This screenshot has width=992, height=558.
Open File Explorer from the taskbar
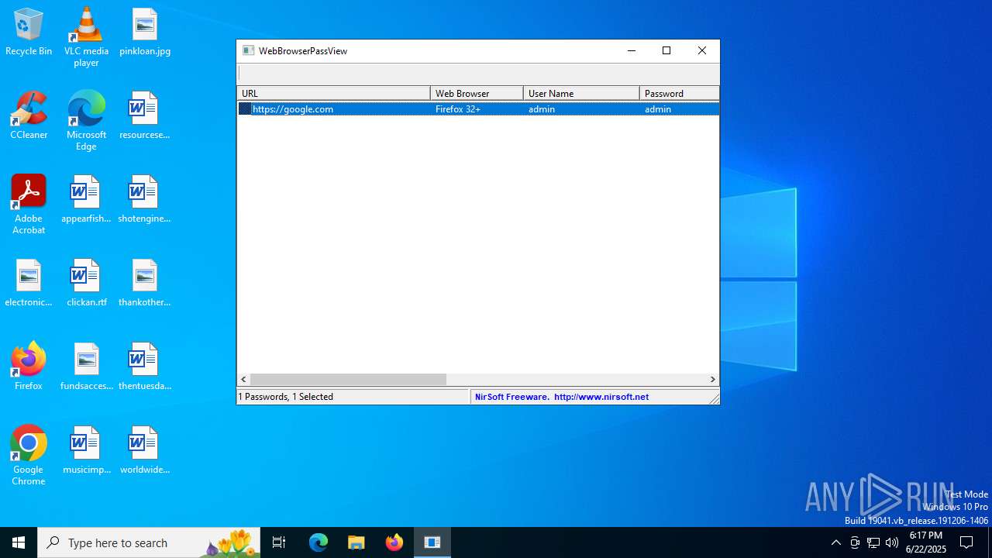356,542
